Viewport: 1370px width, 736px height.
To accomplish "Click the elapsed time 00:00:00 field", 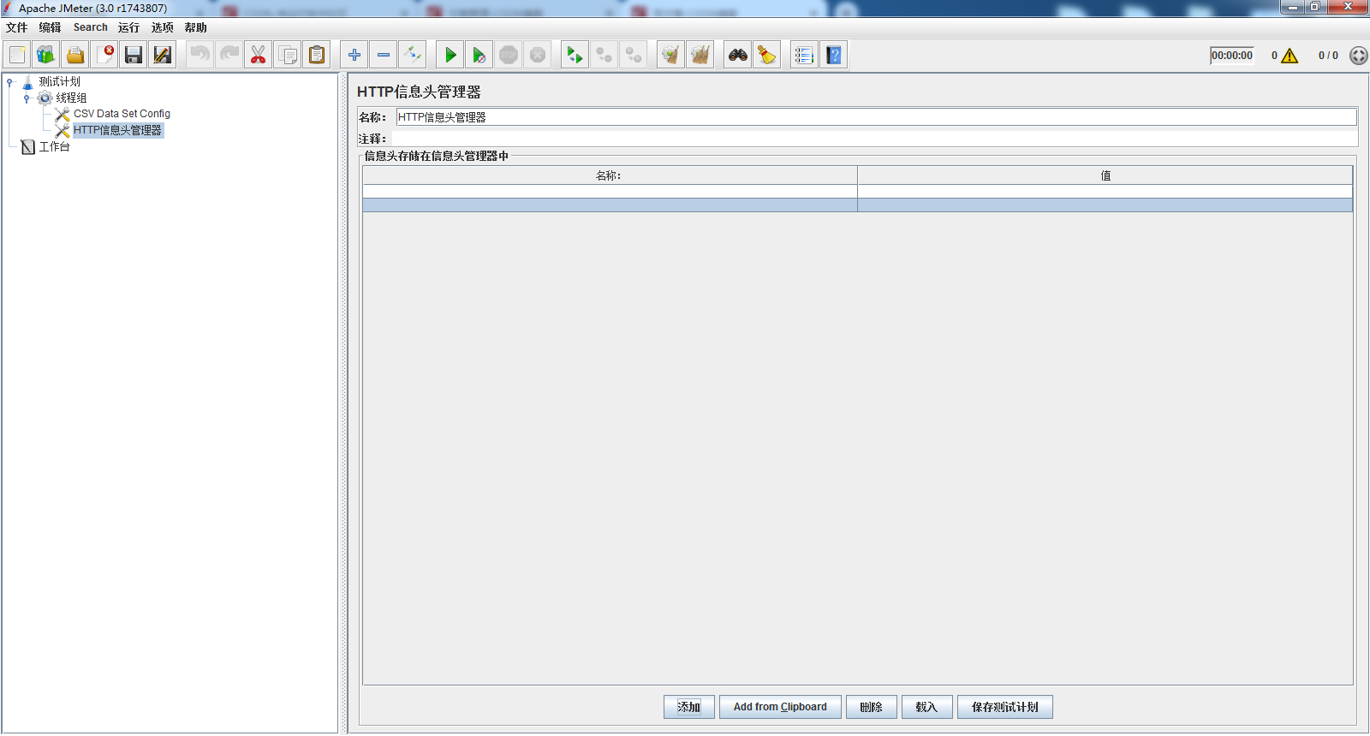I will pyautogui.click(x=1232, y=56).
